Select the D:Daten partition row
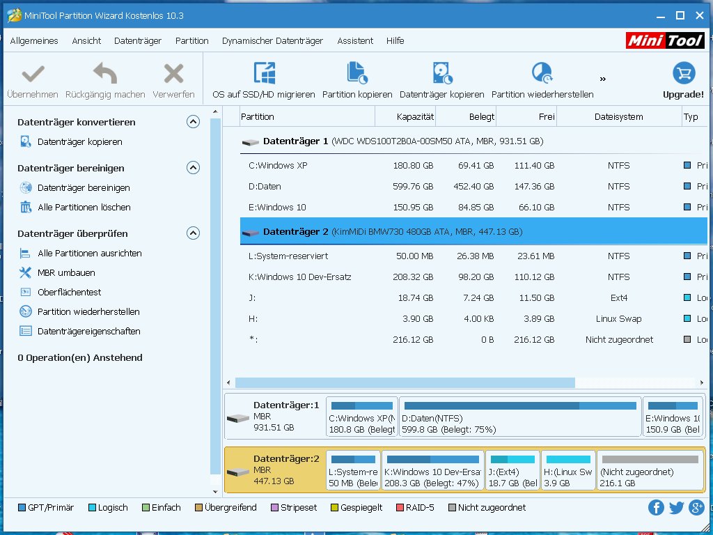This screenshot has height=535, width=713. click(x=473, y=187)
